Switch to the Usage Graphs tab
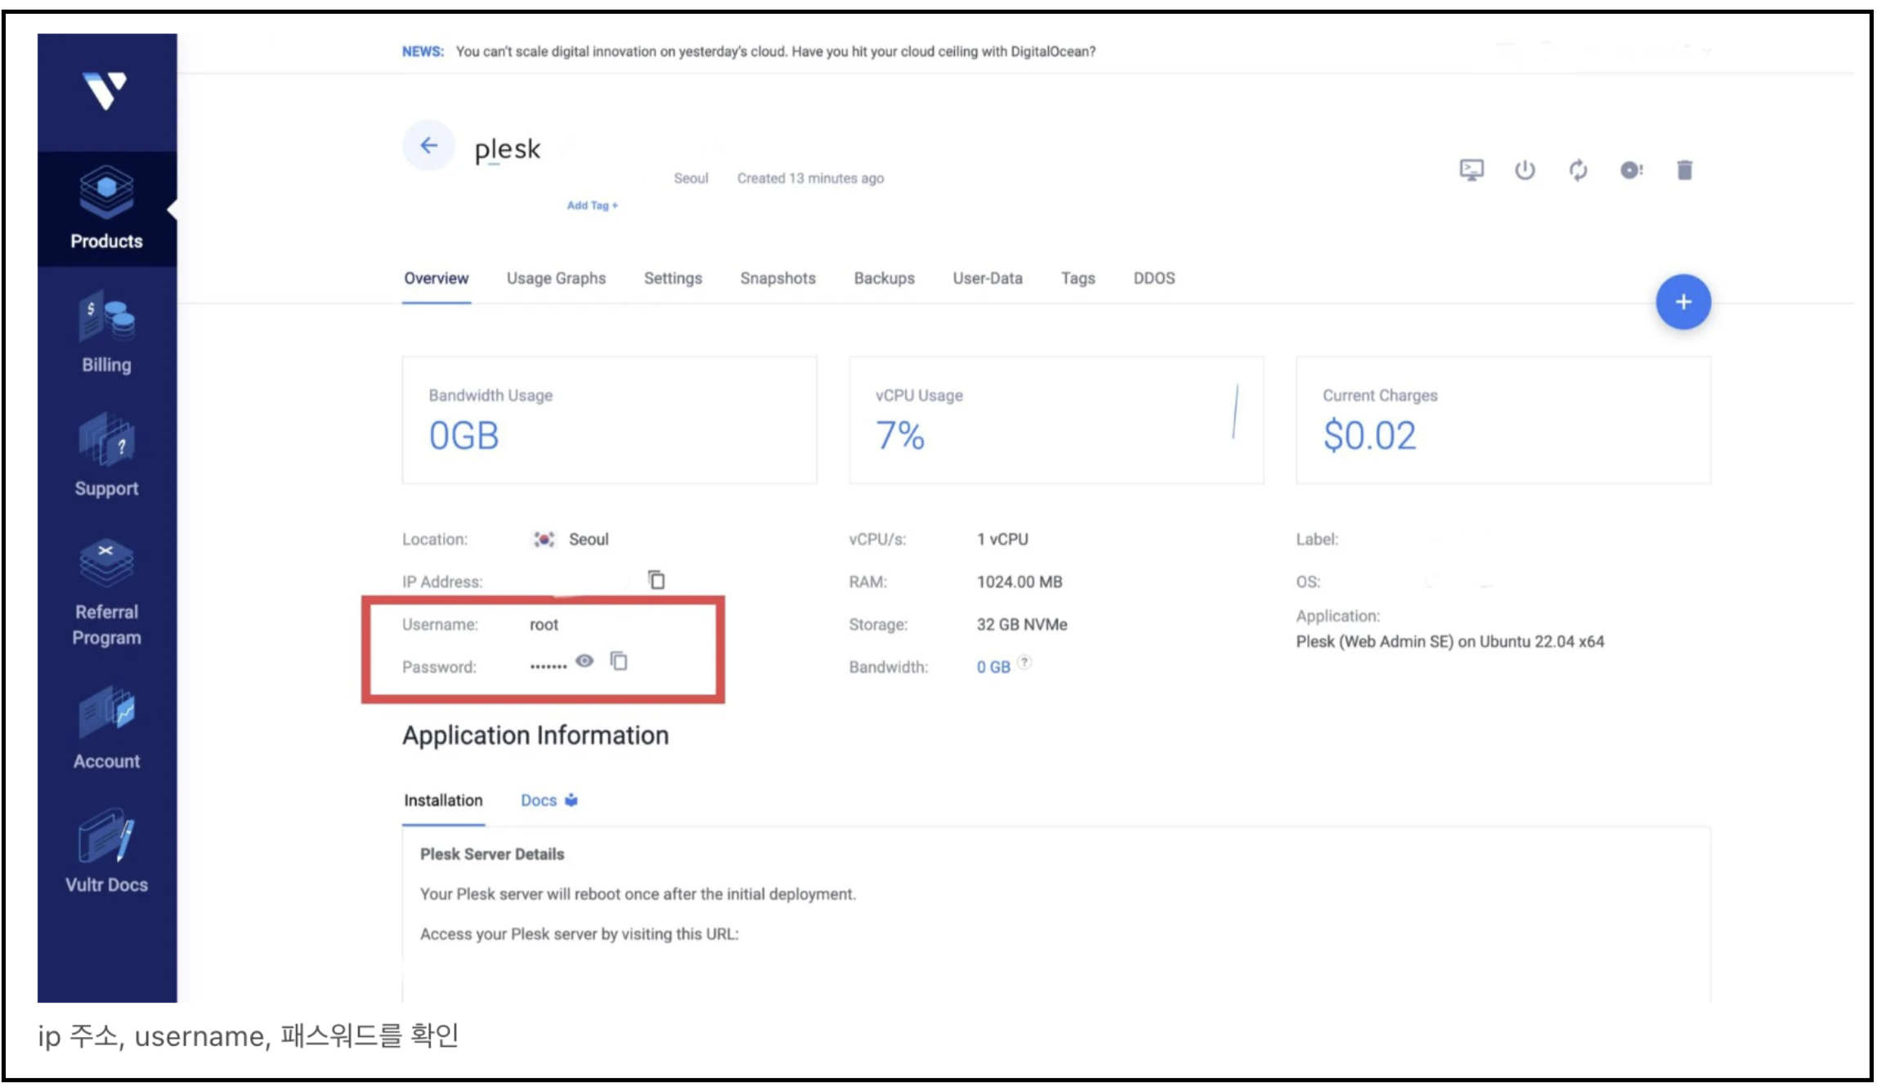This screenshot has width=1882, height=1091. click(556, 278)
